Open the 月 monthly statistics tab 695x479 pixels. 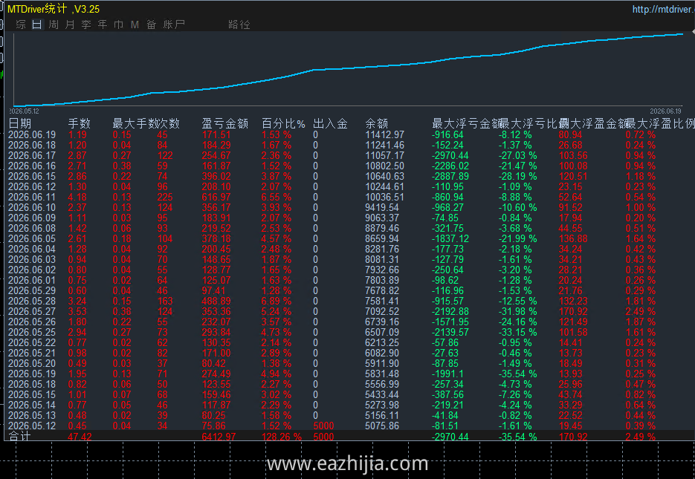click(x=70, y=25)
